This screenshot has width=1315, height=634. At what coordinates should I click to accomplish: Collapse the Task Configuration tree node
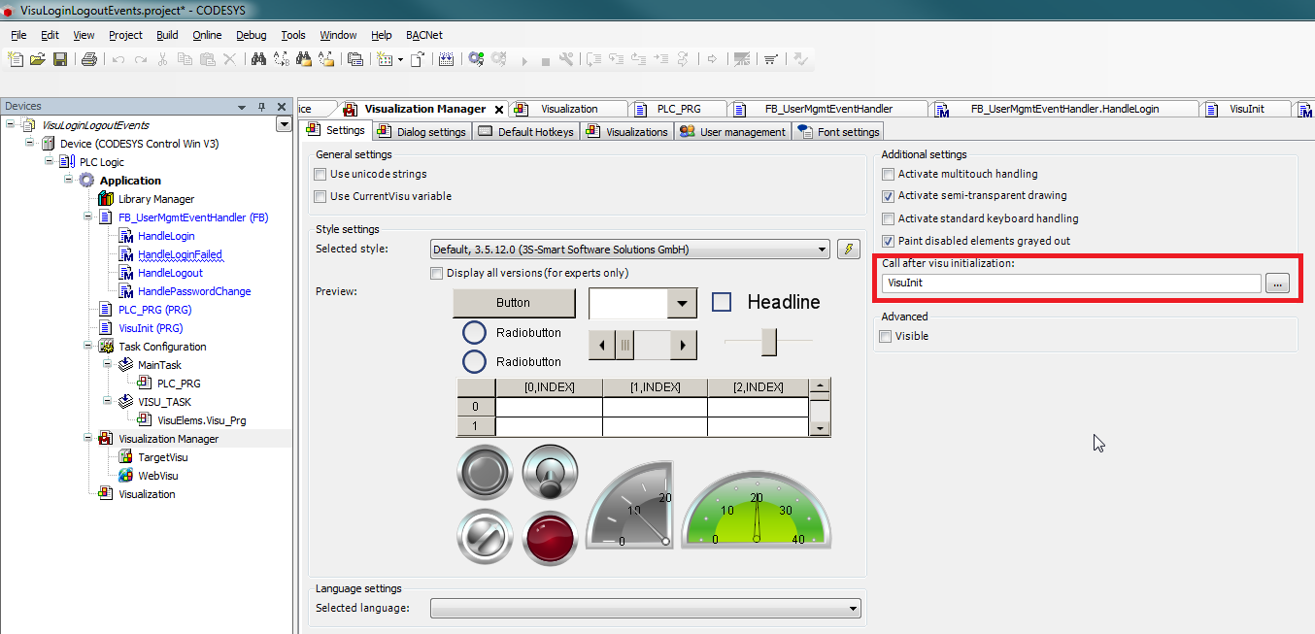pyautogui.click(x=88, y=347)
